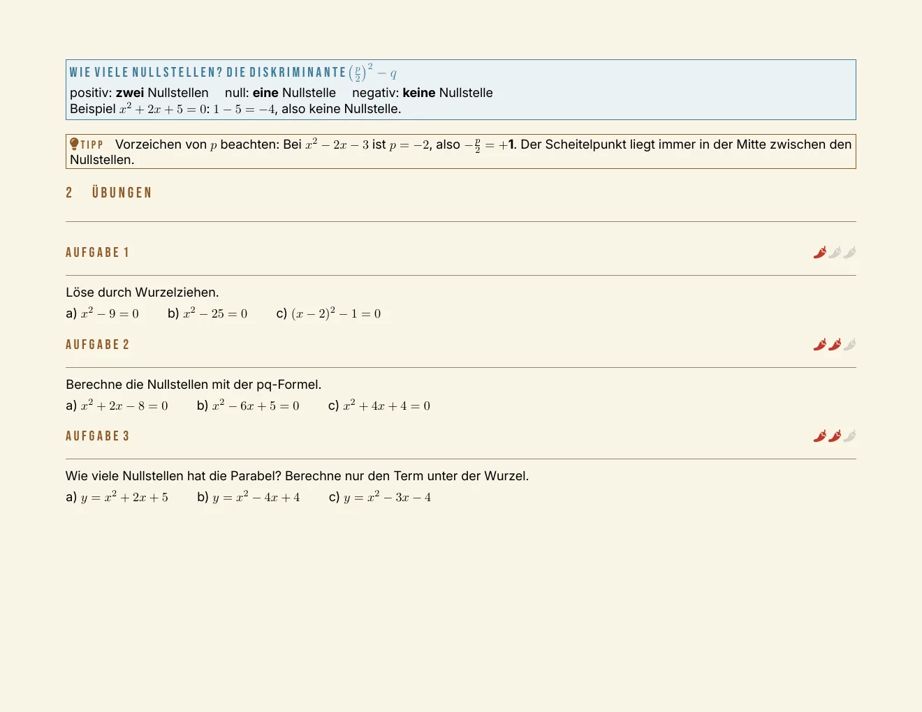This screenshot has height=712, width=922.
Task: Click the grey chili in the Aufgabe 3 row
Action: coord(849,436)
